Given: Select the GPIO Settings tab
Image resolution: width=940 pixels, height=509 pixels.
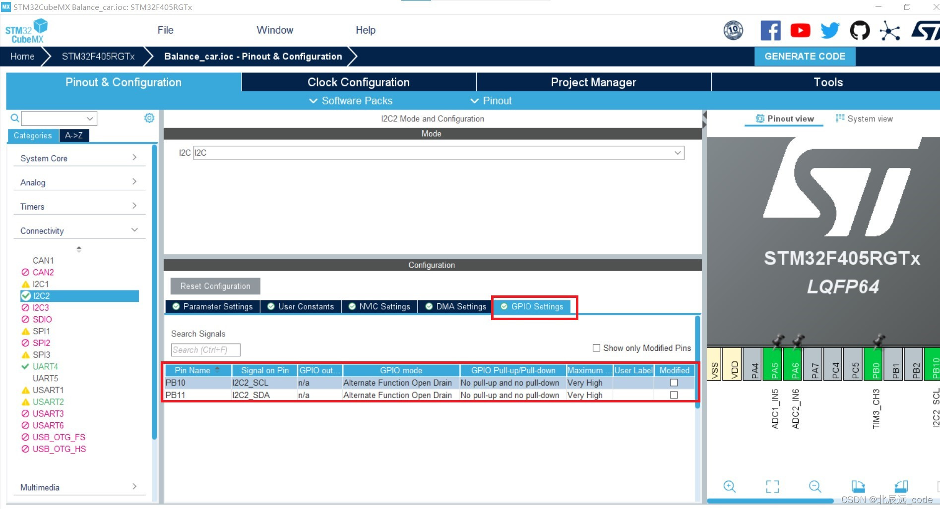Looking at the screenshot, I should click(x=532, y=306).
